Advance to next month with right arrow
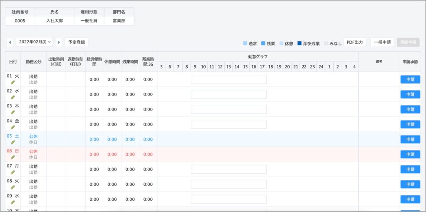The height and width of the screenshot is (212, 426). pyautogui.click(x=59, y=42)
